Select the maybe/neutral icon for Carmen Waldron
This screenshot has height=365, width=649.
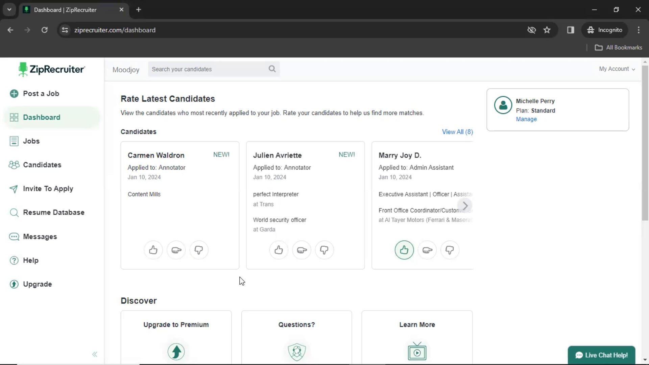tap(176, 249)
